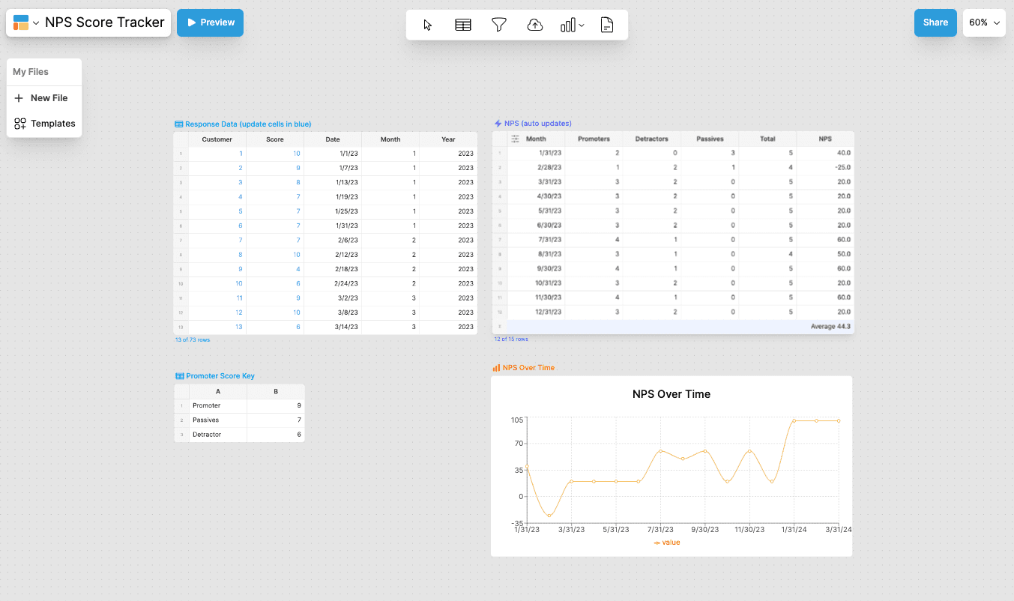Viewport: 1014px width, 601px height.
Task: Click the Response Data table icon
Action: point(179,124)
